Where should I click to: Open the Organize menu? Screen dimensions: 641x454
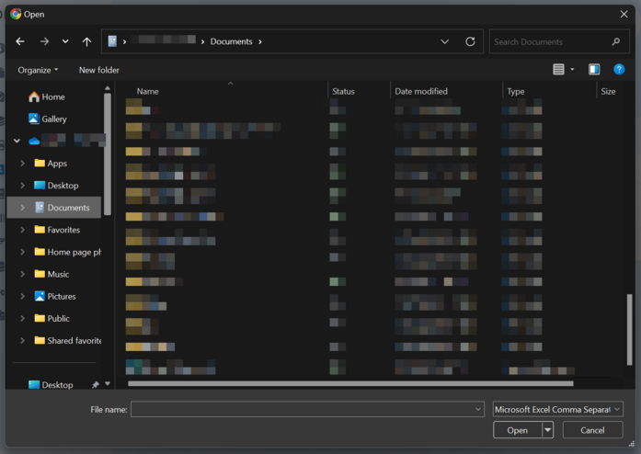(38, 70)
